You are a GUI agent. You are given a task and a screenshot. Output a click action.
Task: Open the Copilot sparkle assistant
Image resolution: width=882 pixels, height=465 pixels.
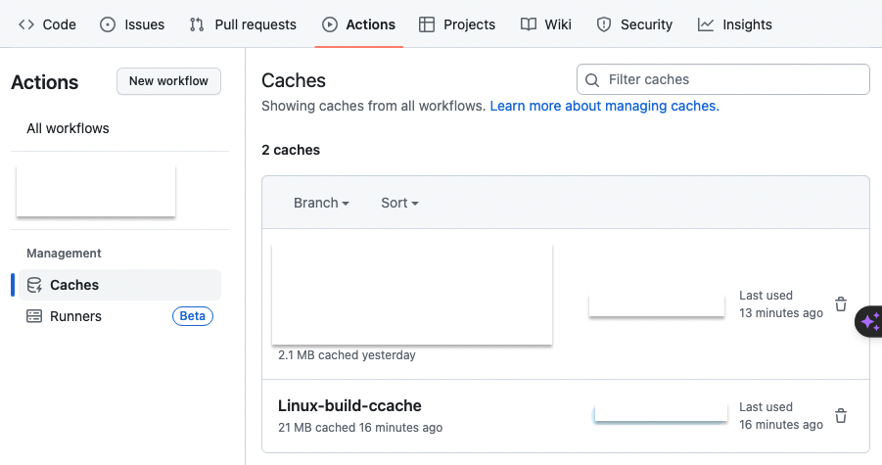[869, 321]
